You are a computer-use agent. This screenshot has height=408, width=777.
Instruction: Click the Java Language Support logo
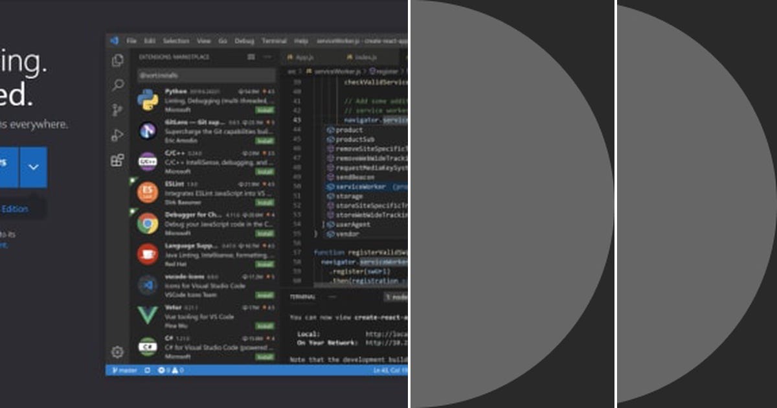(x=148, y=254)
